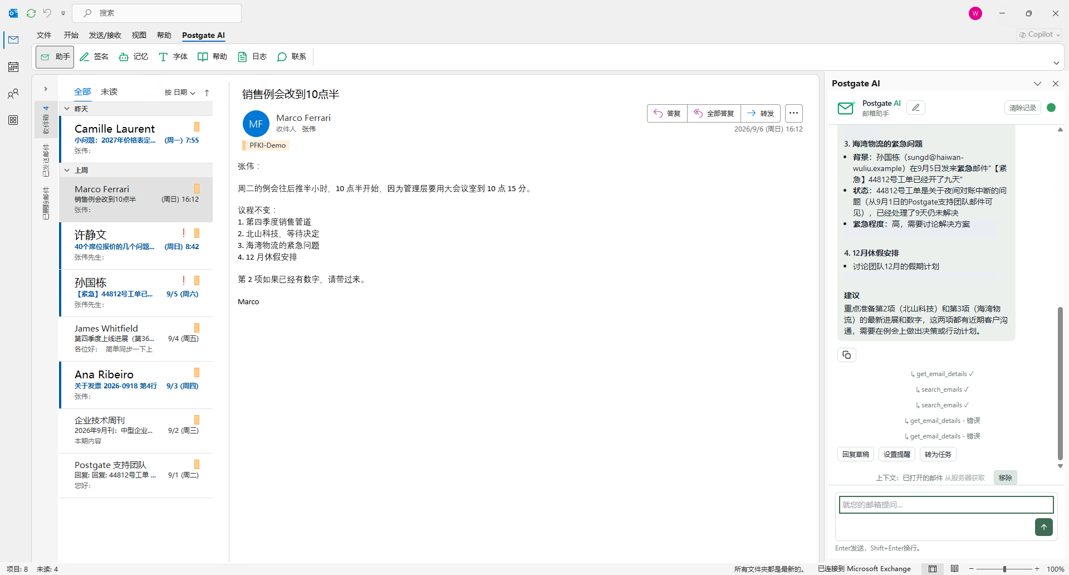Send the message with green arrow button
Screen dimensions: 1069x575
pos(1044,527)
